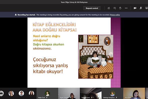
Task: Open the participants panel icon
Action: (x=109, y=8)
